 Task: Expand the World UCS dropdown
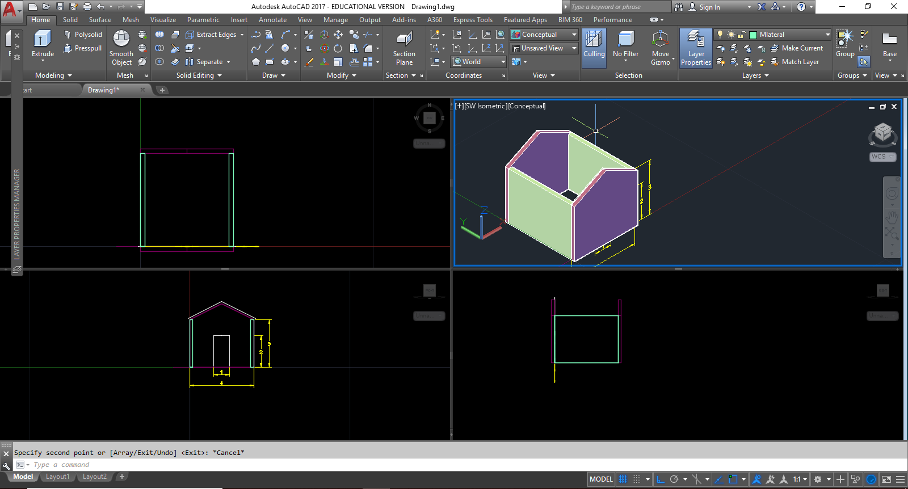tap(479, 62)
